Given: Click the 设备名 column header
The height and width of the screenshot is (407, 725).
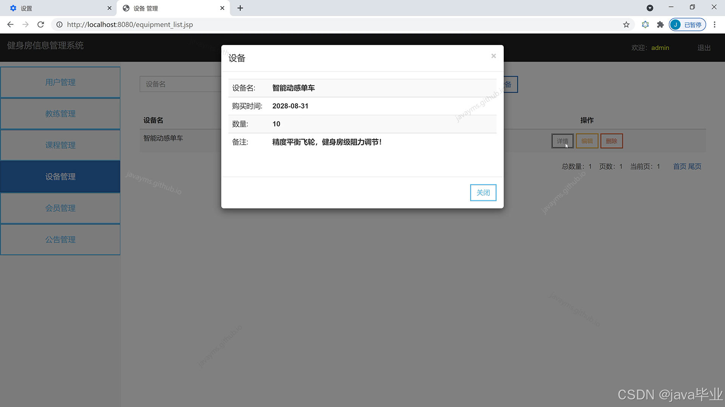Looking at the screenshot, I should coord(153,120).
